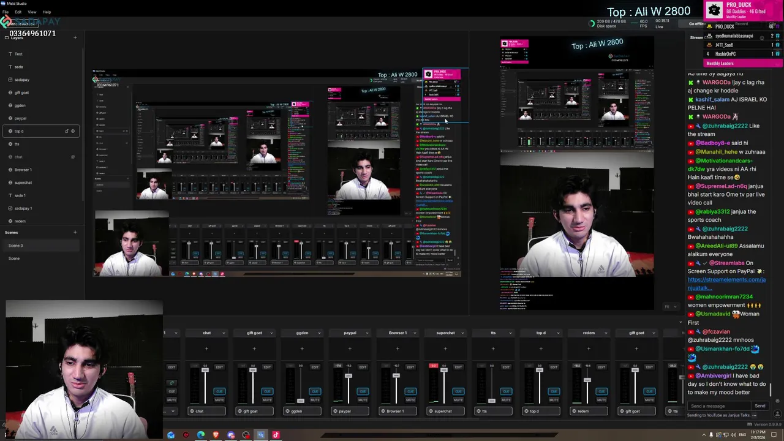Click the Go offline button
Screen dimensions: 784x441
click(x=696, y=24)
